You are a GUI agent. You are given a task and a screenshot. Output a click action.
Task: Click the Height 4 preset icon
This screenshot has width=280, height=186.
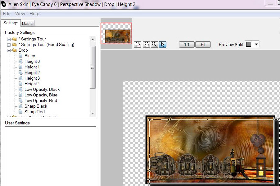[x=20, y=84]
